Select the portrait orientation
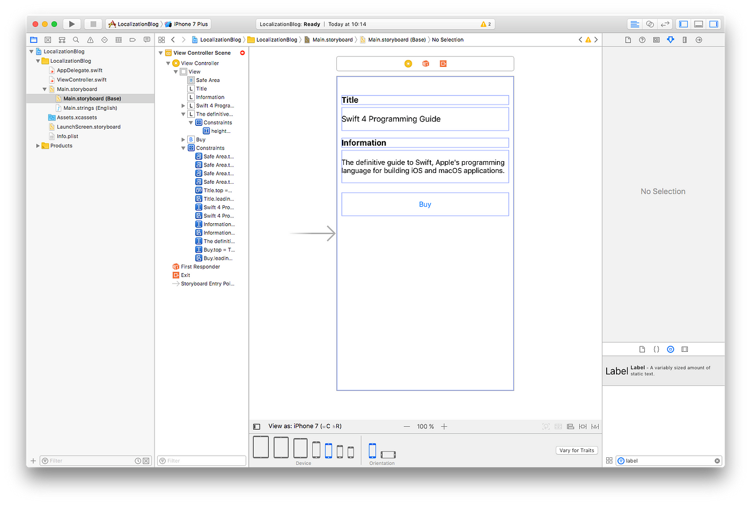This screenshot has width=751, height=505. 372,450
